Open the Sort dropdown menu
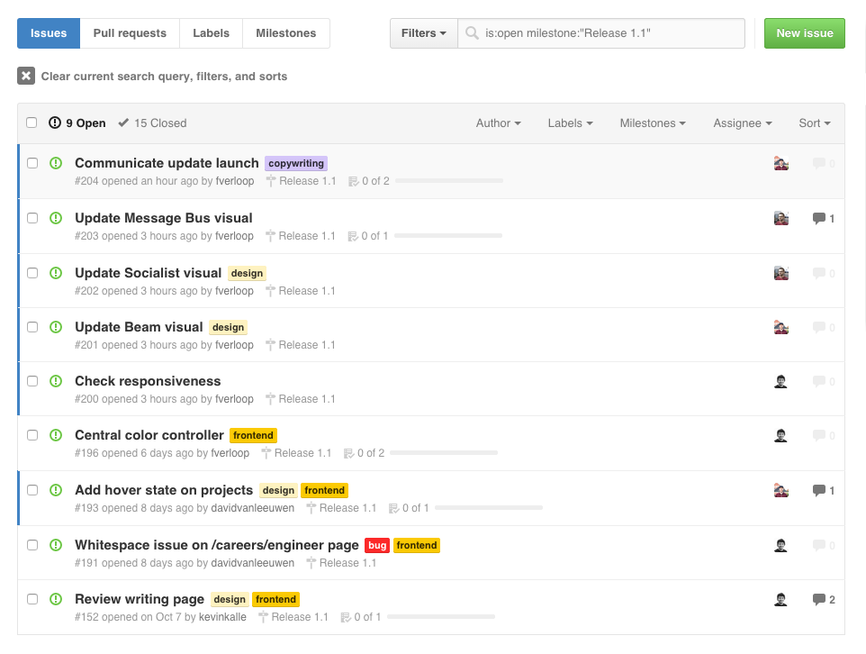This screenshot has width=866, height=654. tap(815, 123)
